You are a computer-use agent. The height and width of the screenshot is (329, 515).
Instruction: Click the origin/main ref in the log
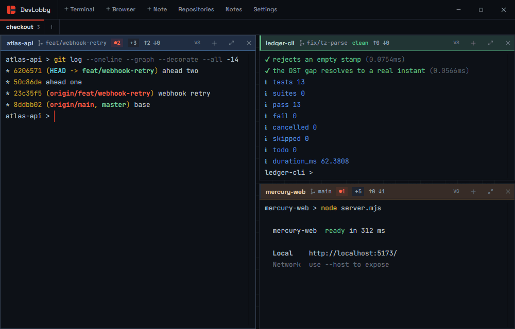[72, 105]
